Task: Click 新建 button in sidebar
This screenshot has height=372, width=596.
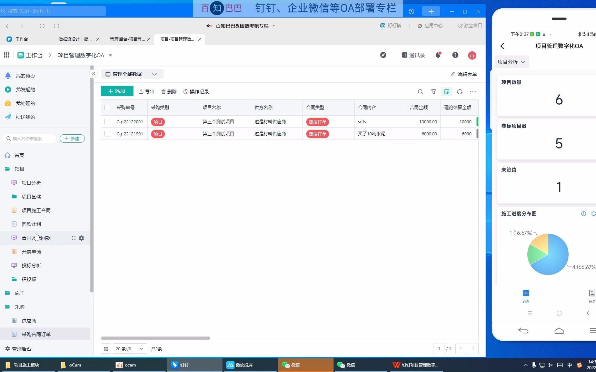Action: 72,138
